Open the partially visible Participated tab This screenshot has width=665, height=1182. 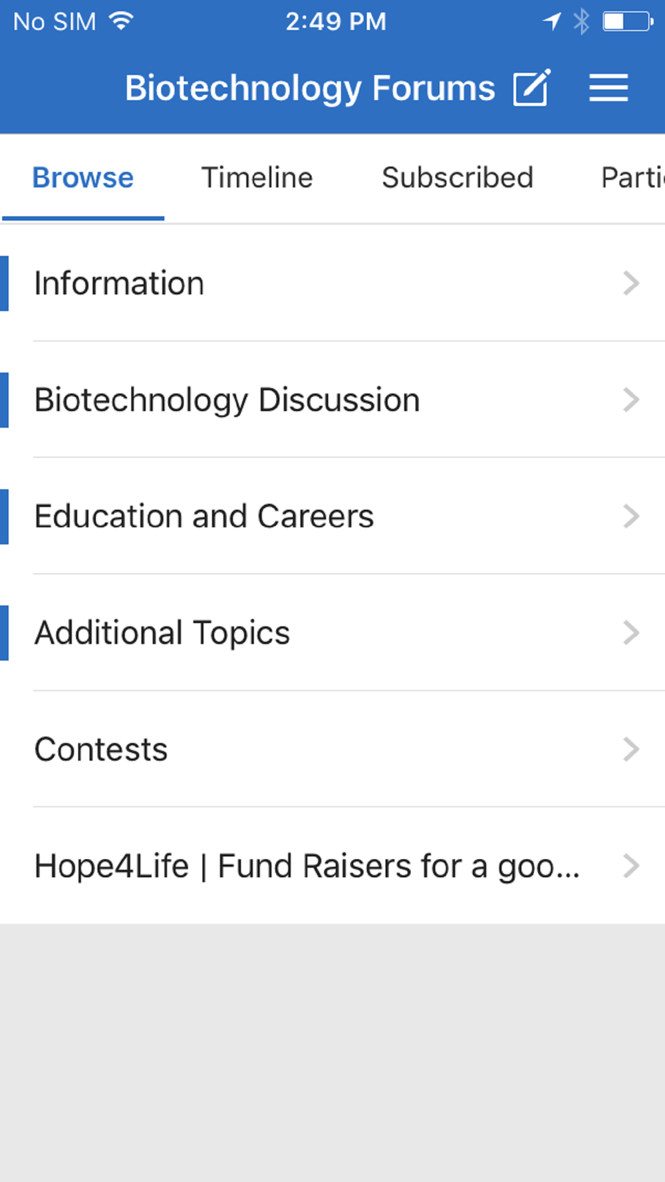[632, 177]
